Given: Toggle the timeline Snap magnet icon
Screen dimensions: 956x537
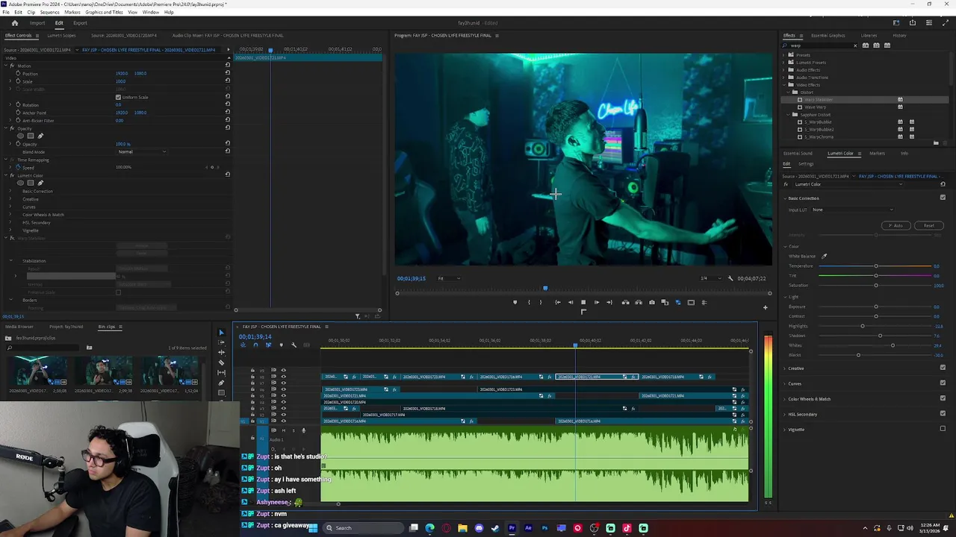Looking at the screenshot, I should tap(255, 345).
